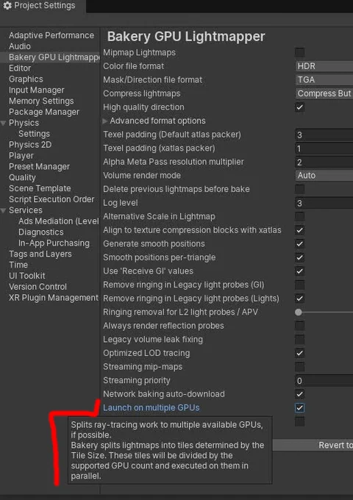Open Version Control settings
This screenshot has height=500, width=353.
38,287
